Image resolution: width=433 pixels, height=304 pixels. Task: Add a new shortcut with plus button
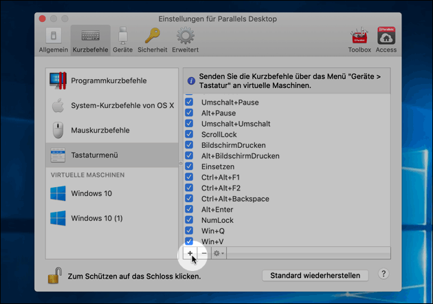point(190,253)
